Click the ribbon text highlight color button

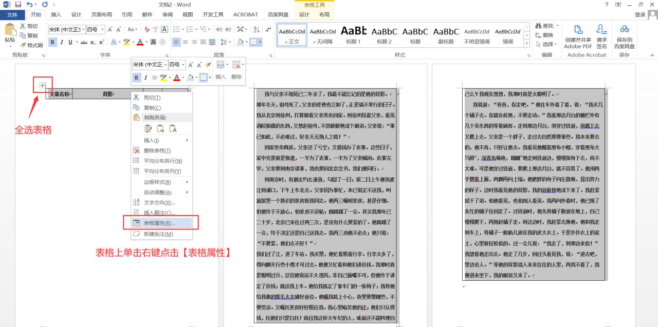tap(127, 42)
